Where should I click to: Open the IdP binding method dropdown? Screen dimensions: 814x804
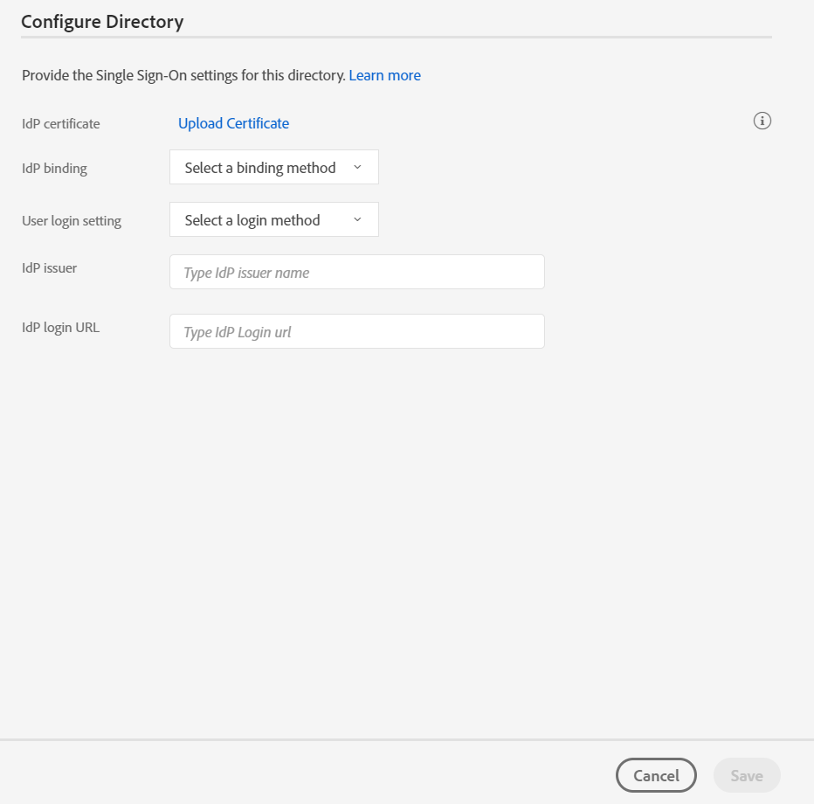click(x=273, y=167)
